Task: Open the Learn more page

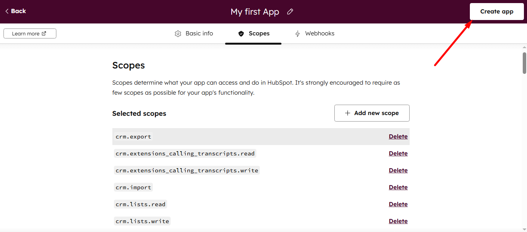Action: coord(30,33)
